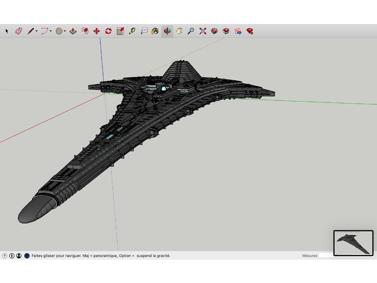Select the Circle shape tool
Image resolution: width=377 pixels, height=283 pixels.
59,31
